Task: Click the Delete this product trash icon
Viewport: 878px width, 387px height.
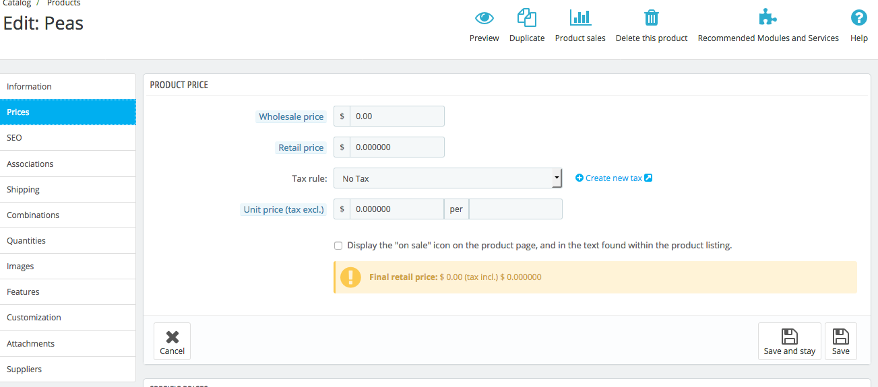Action: point(652,18)
